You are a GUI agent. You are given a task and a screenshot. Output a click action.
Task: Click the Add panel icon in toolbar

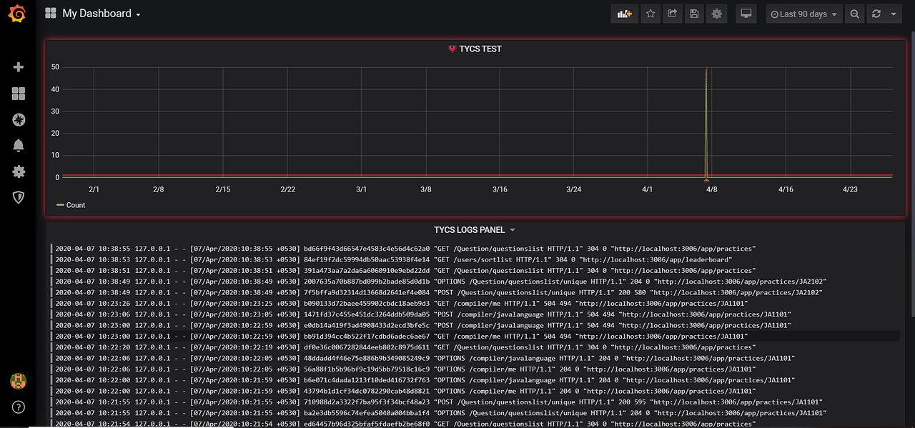tap(624, 13)
